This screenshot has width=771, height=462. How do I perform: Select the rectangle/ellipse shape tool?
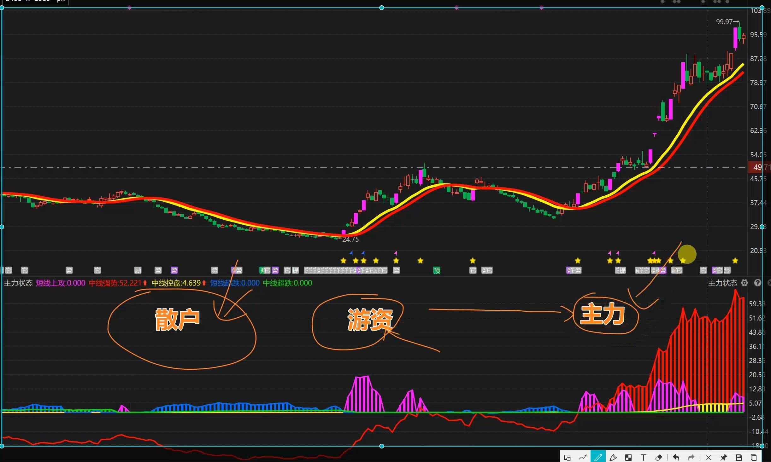coord(567,458)
